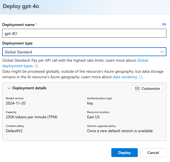Click the Capacity label
The image size is (170, 162).
pos(11,112)
